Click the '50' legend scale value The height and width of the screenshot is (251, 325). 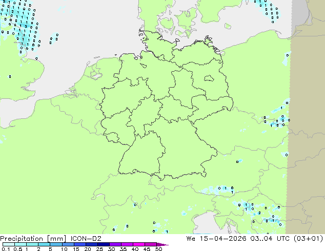(x=158, y=249)
